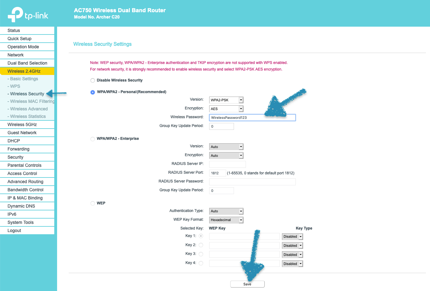Open Key 1 Key Type dropdown

292,237
